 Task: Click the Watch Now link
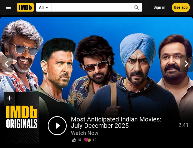(85, 133)
